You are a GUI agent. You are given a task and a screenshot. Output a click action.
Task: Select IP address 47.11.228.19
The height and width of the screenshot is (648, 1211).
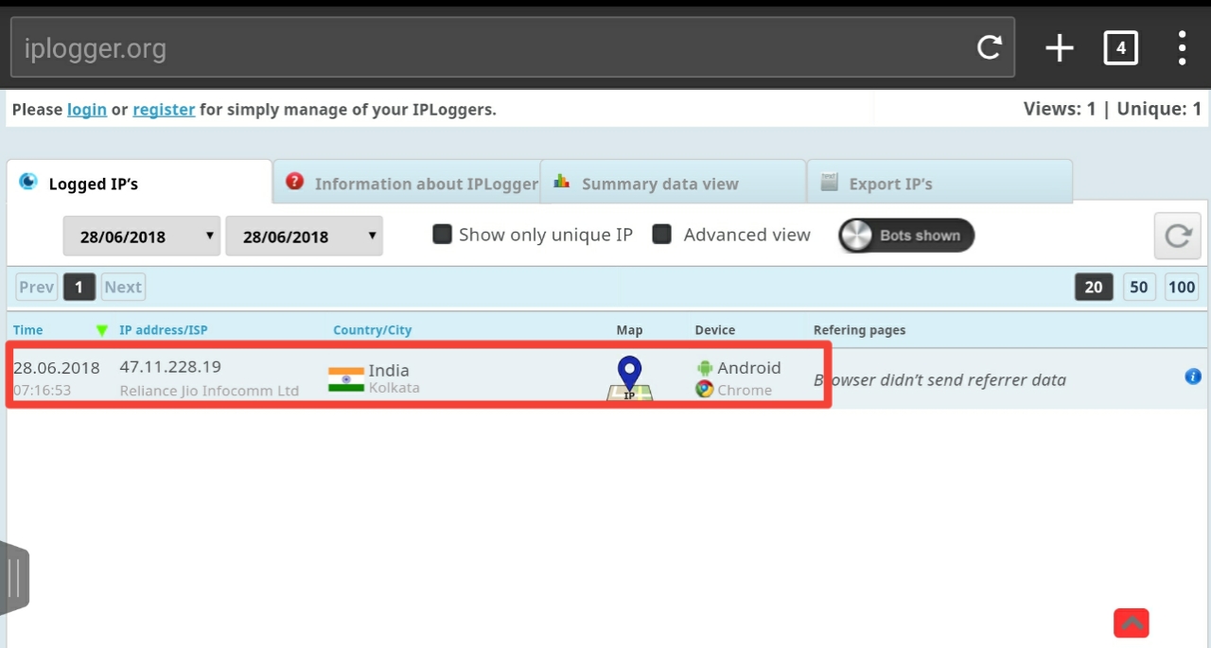pos(171,367)
